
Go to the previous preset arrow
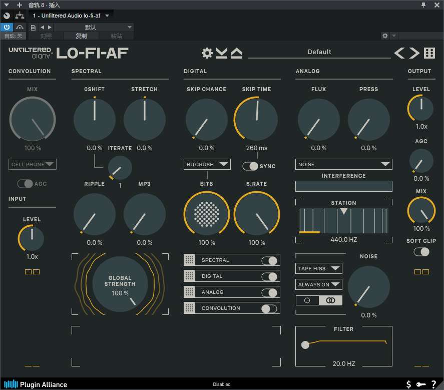[x=399, y=53]
